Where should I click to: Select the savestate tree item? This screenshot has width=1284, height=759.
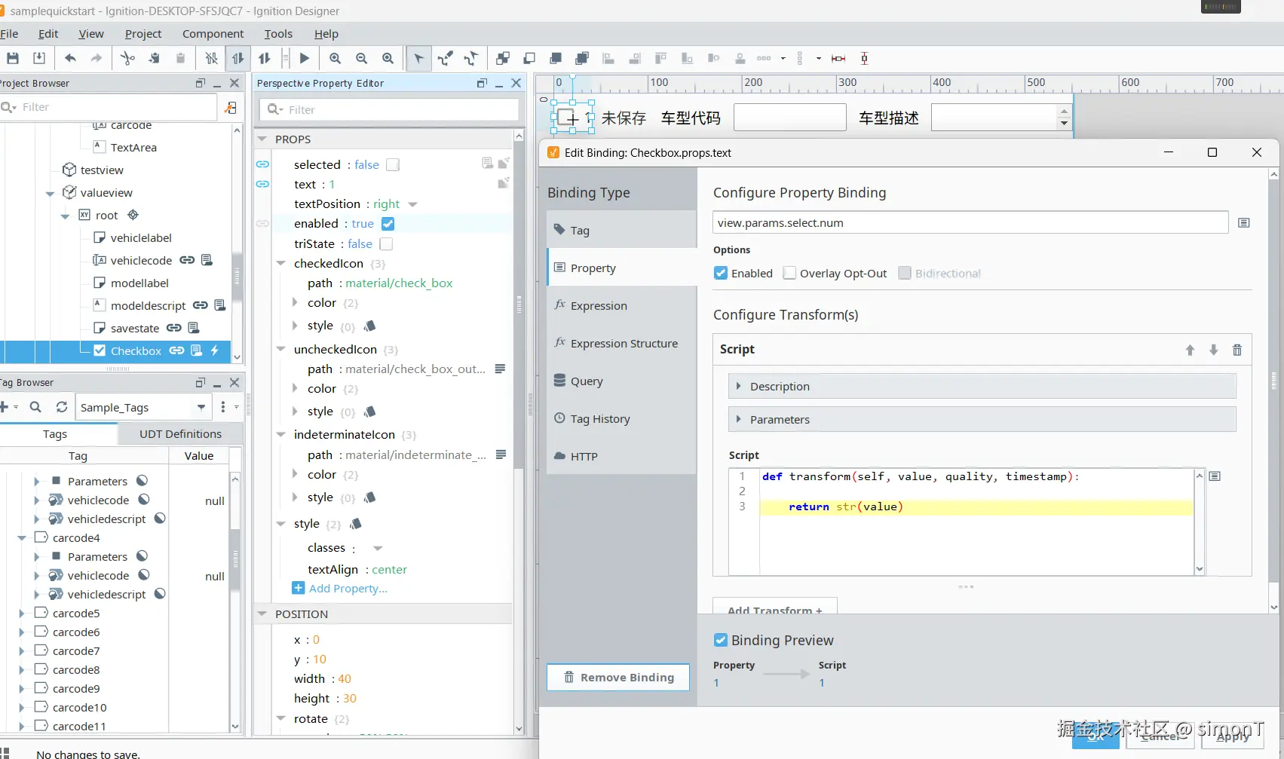coord(134,328)
